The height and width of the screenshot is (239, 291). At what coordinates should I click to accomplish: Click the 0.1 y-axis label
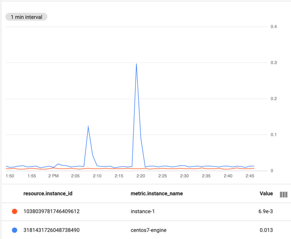(x=273, y=135)
